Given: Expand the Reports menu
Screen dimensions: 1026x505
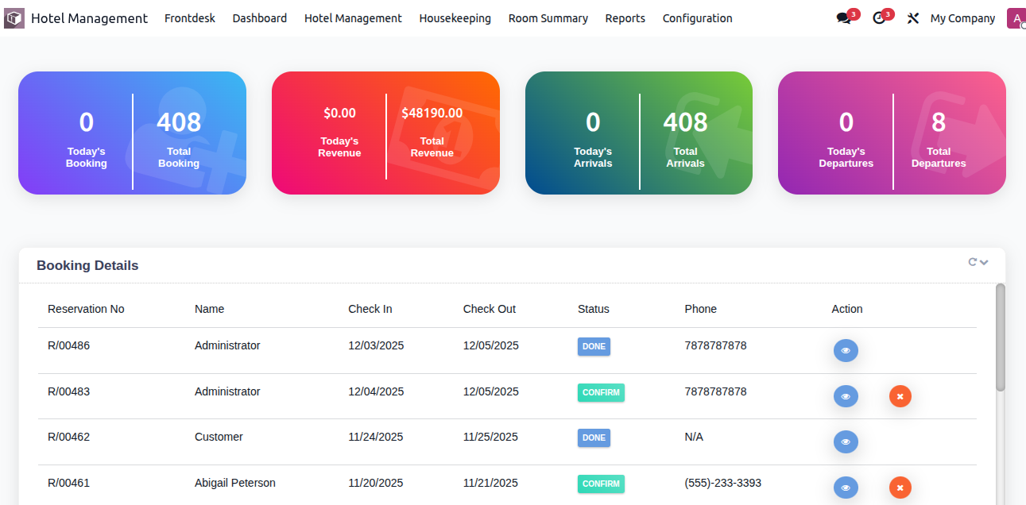Looking at the screenshot, I should 625,18.
